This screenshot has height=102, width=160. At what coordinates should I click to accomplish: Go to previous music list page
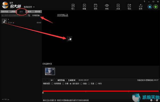pos(3,99)
